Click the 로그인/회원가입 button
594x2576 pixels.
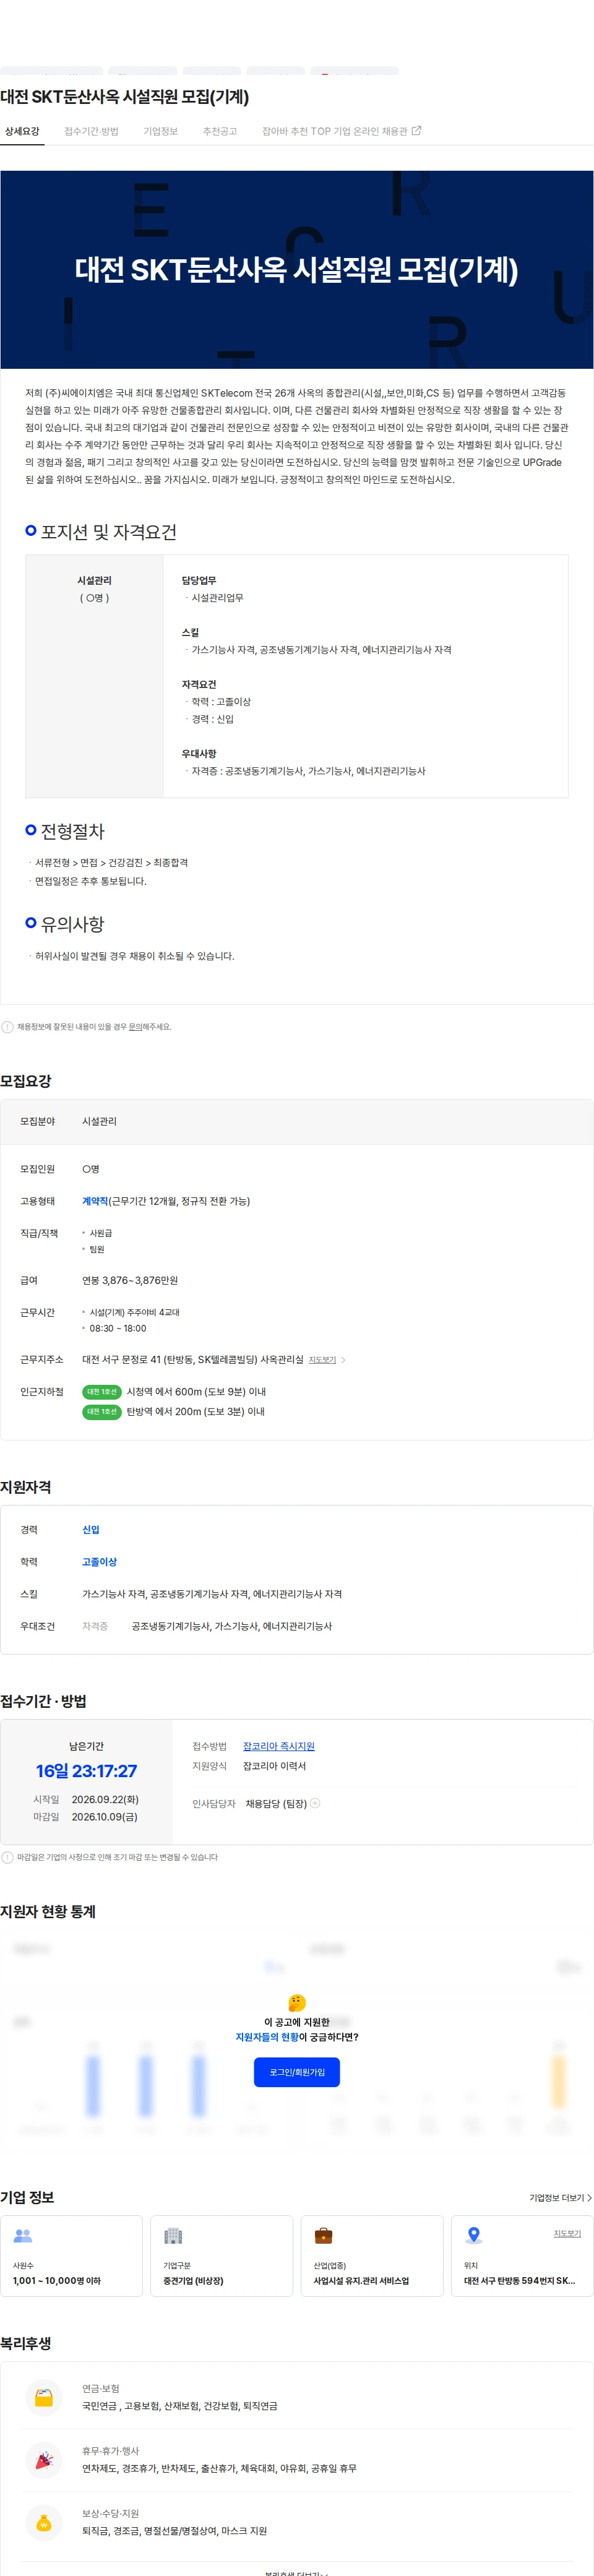pyautogui.click(x=297, y=2072)
